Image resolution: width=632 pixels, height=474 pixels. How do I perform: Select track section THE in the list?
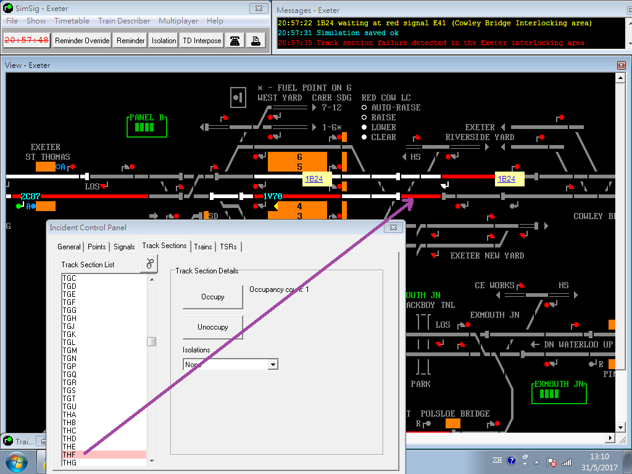click(x=104, y=447)
